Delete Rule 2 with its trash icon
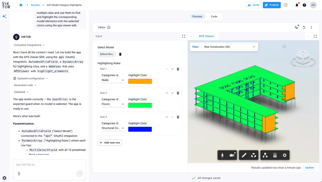The height and width of the screenshot is (182, 322). [178, 93]
